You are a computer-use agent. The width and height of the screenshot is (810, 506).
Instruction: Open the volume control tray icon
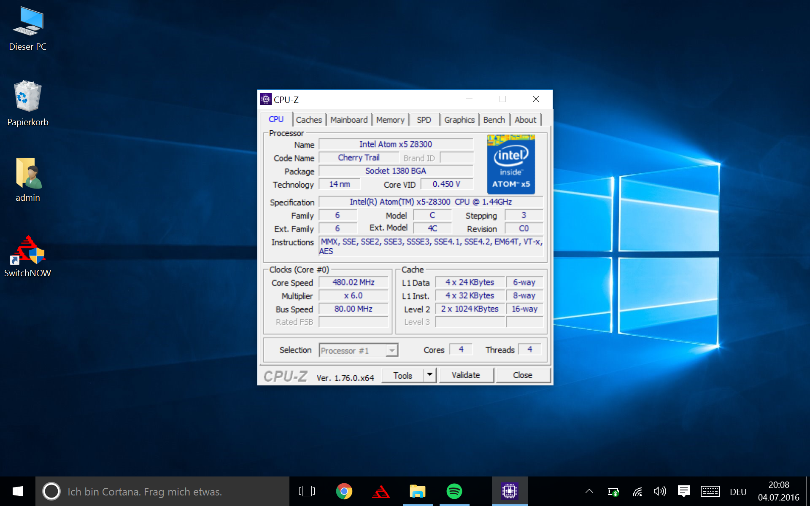click(x=660, y=491)
